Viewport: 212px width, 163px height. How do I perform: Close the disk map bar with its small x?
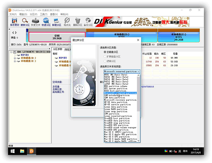(9, 29)
